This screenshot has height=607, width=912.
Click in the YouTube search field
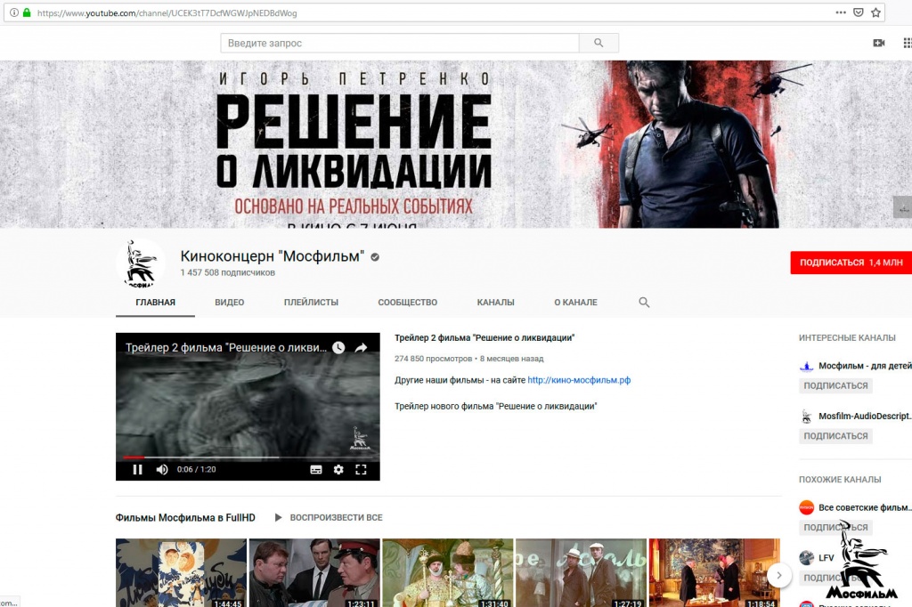pyautogui.click(x=400, y=43)
